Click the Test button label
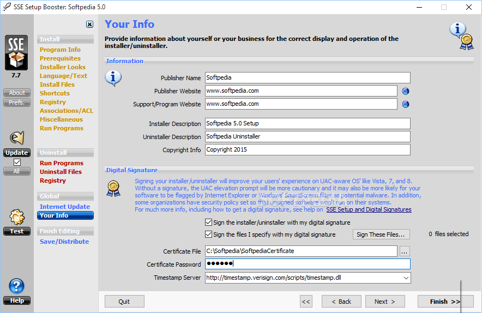Image resolution: width=482 pixels, height=313 pixels. (17, 231)
